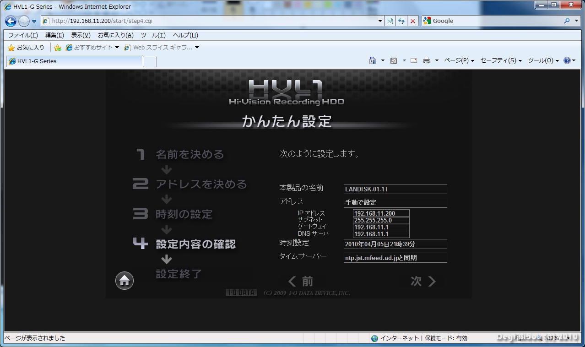This screenshot has height=347, width=585.
Task: Open the 編集(E) menu
Action: pyautogui.click(x=54, y=35)
